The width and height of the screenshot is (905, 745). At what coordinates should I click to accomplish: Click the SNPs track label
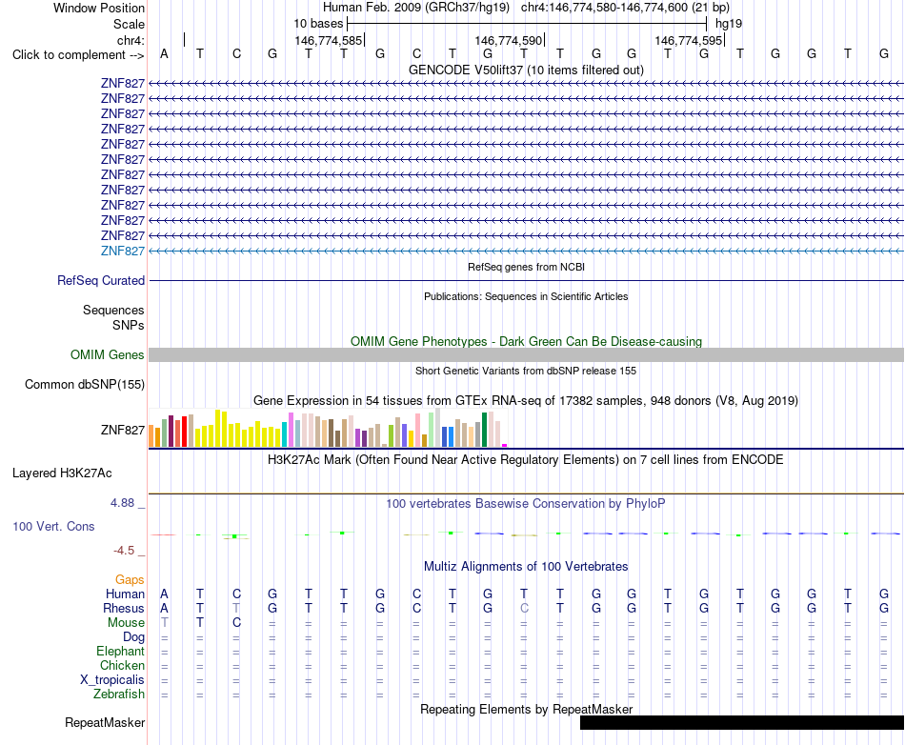[129, 326]
